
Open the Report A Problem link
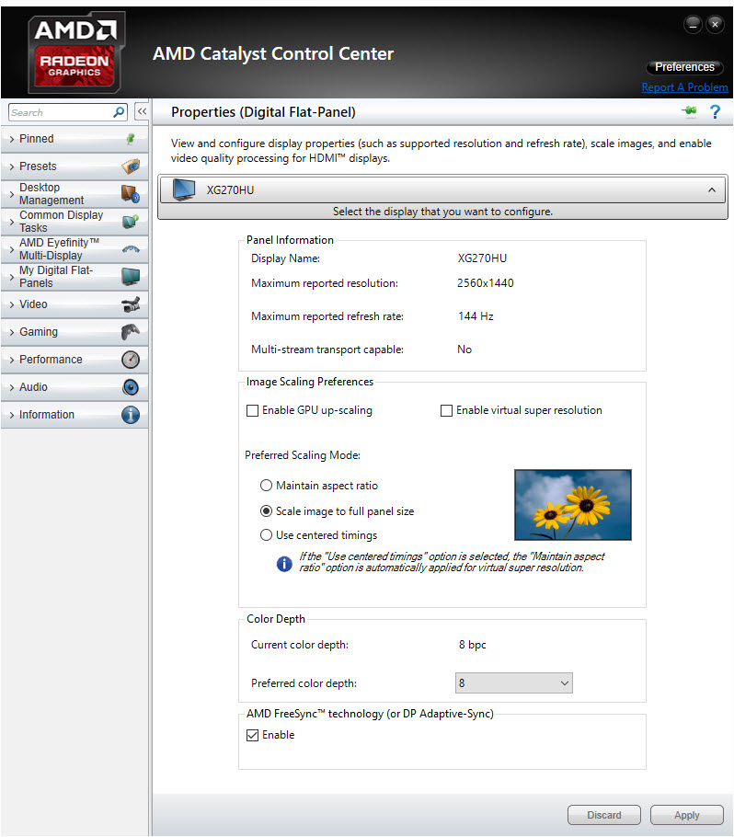pyautogui.click(x=684, y=87)
